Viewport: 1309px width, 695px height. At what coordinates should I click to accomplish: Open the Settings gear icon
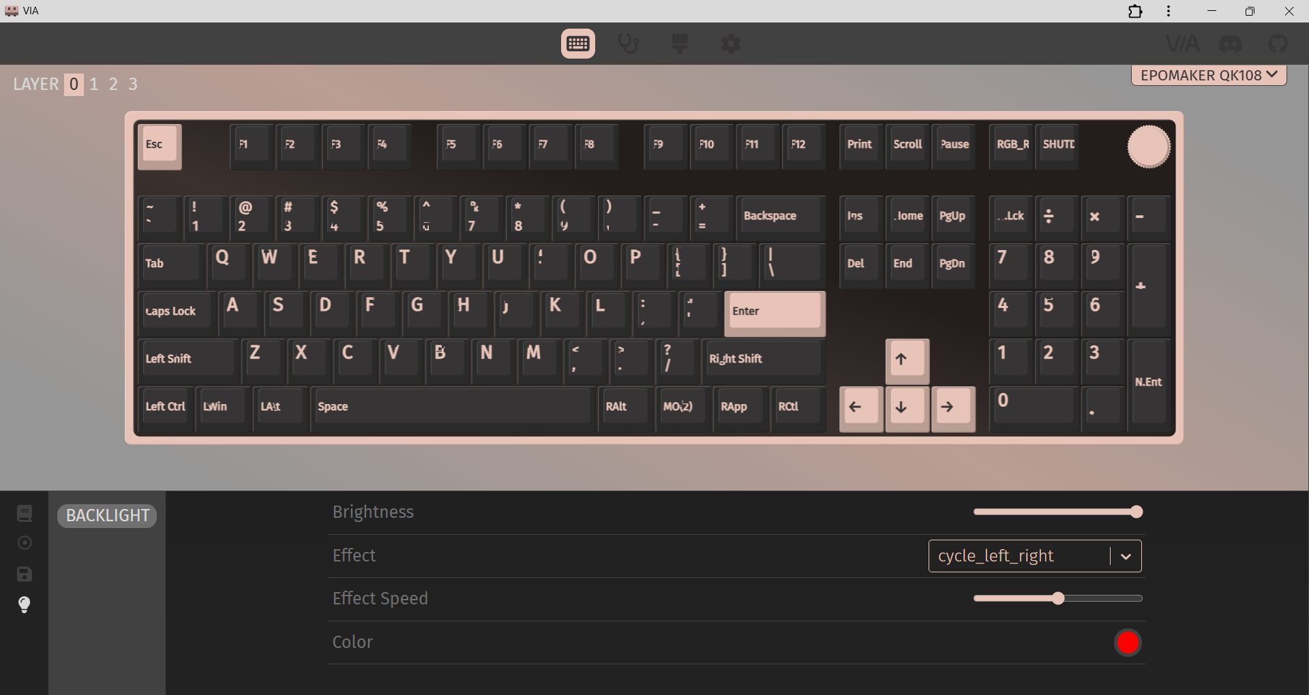tap(731, 44)
